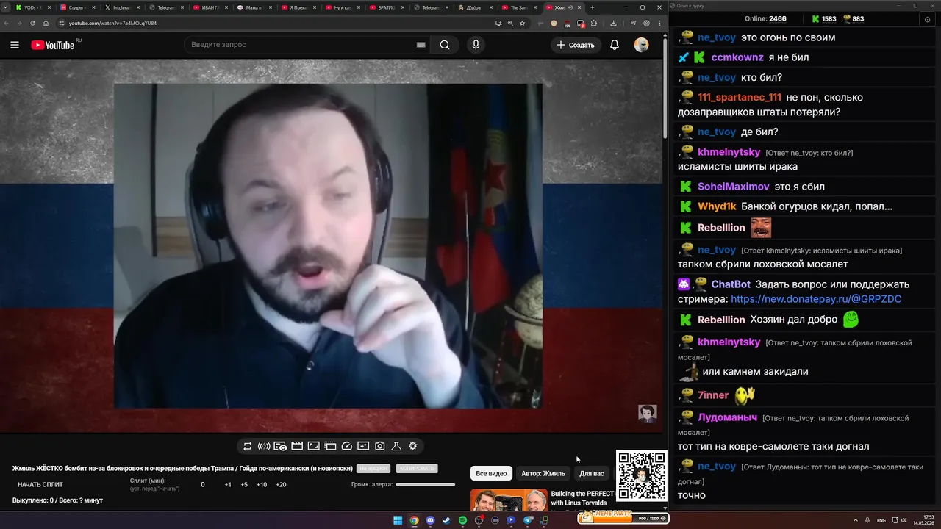Click the video title 'Жмиль ЖЁСТКО бомбит'
Viewport: 941px width, 529px height.
click(x=183, y=469)
